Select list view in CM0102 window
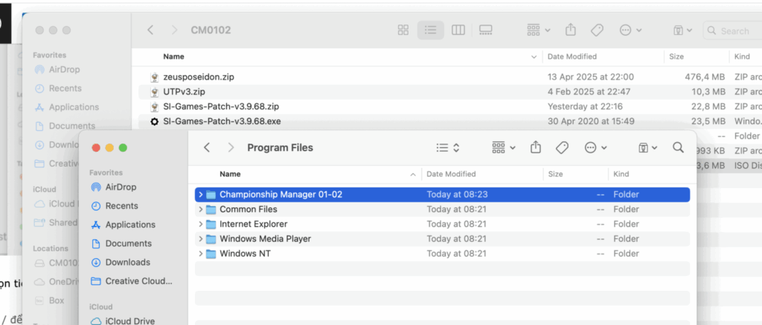Image resolution: width=762 pixels, height=325 pixels. click(430, 30)
